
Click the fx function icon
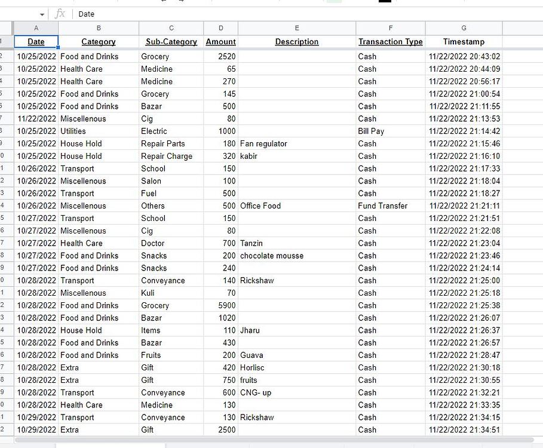coord(60,14)
